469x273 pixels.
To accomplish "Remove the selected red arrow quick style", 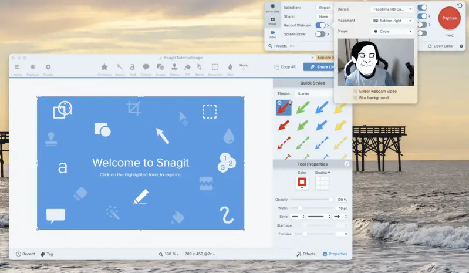I will pyautogui.click(x=279, y=103).
